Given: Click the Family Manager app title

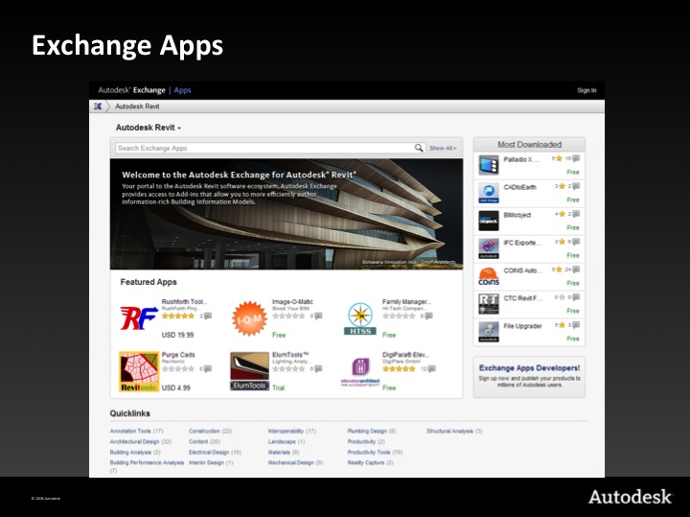Looking at the screenshot, I should point(406,301).
